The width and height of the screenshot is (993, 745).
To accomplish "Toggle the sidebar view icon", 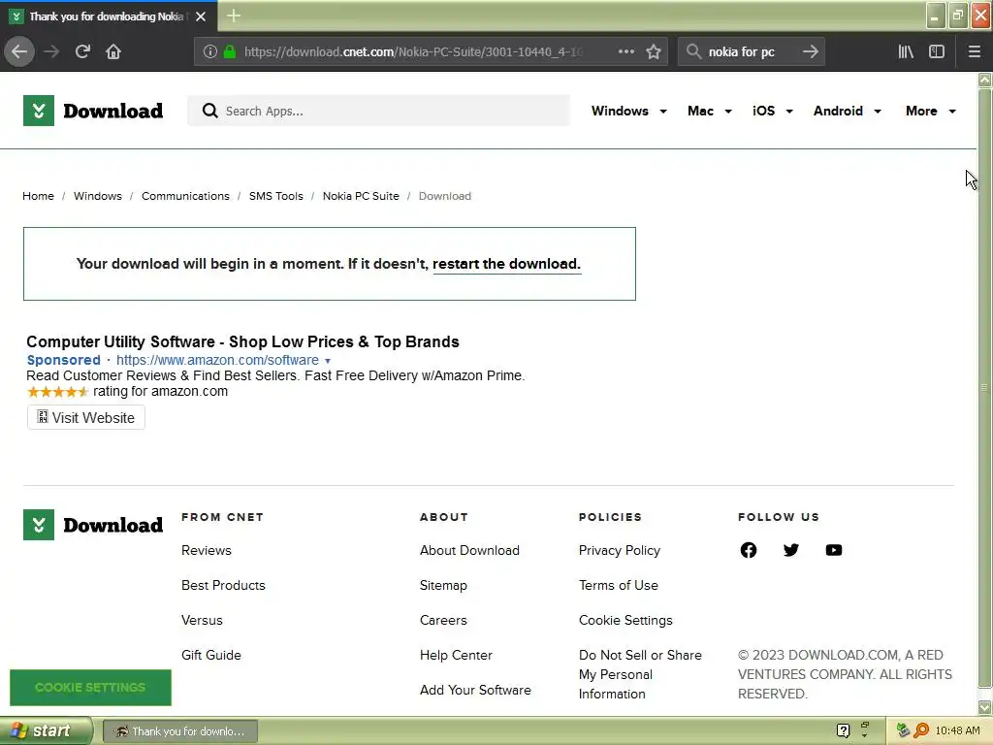I will click(x=937, y=51).
